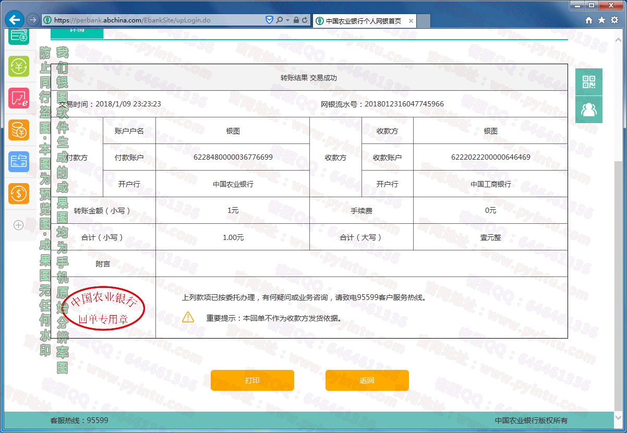Viewport: 627px width, 433px height.
Task: Minimize the browser window
Action: 577,5
